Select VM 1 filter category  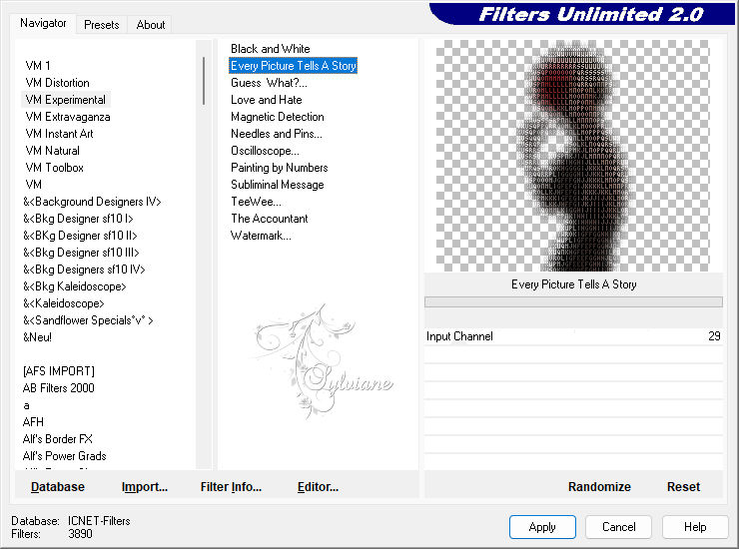click(38, 66)
